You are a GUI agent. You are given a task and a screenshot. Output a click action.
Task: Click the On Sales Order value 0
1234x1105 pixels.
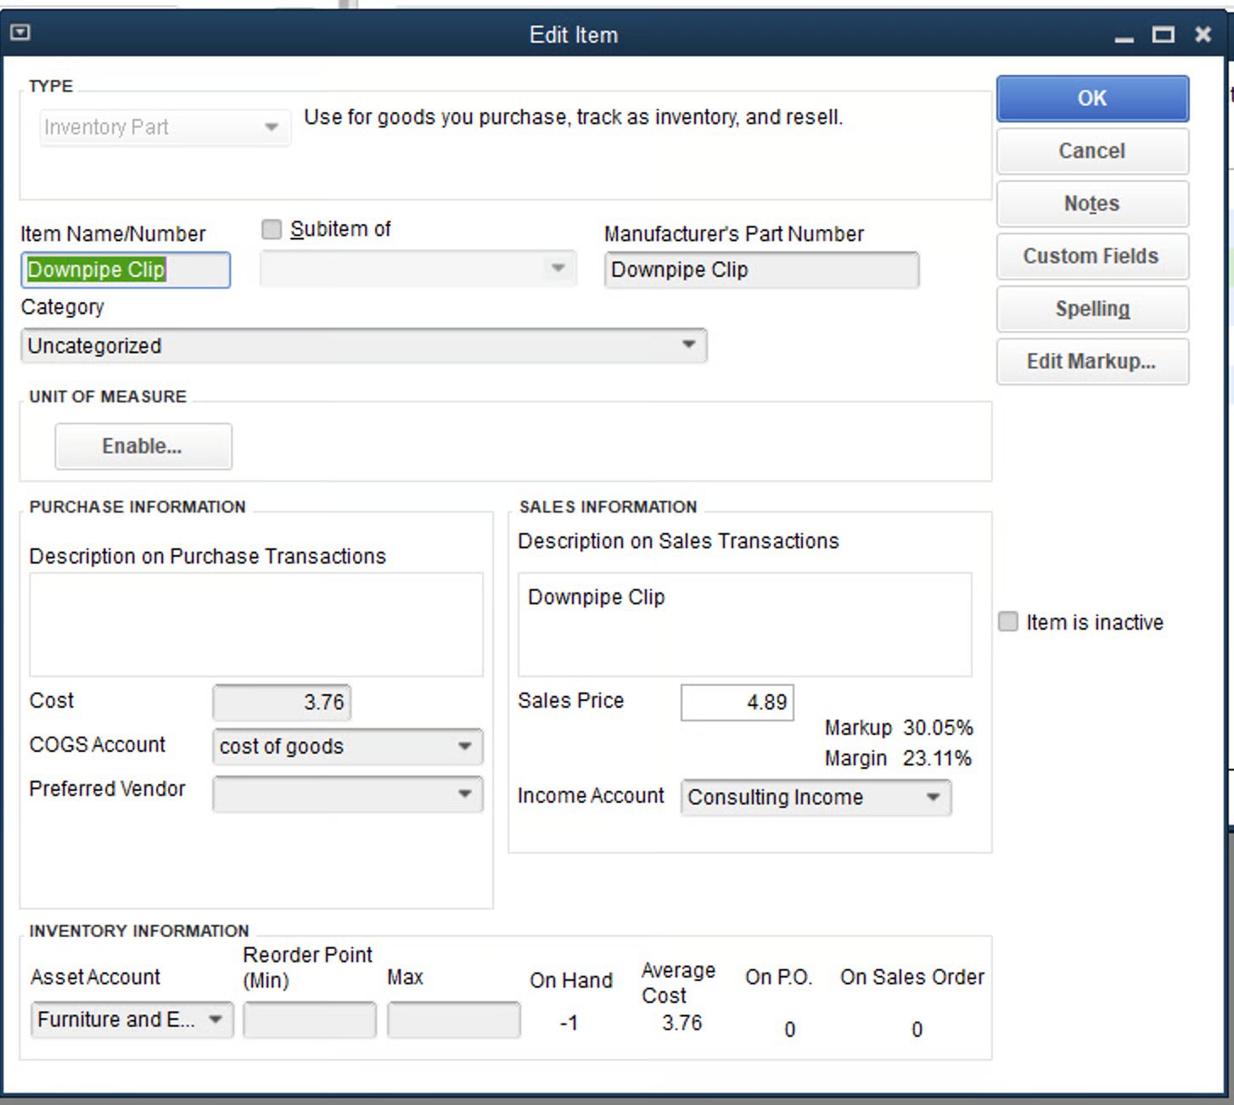(917, 1029)
